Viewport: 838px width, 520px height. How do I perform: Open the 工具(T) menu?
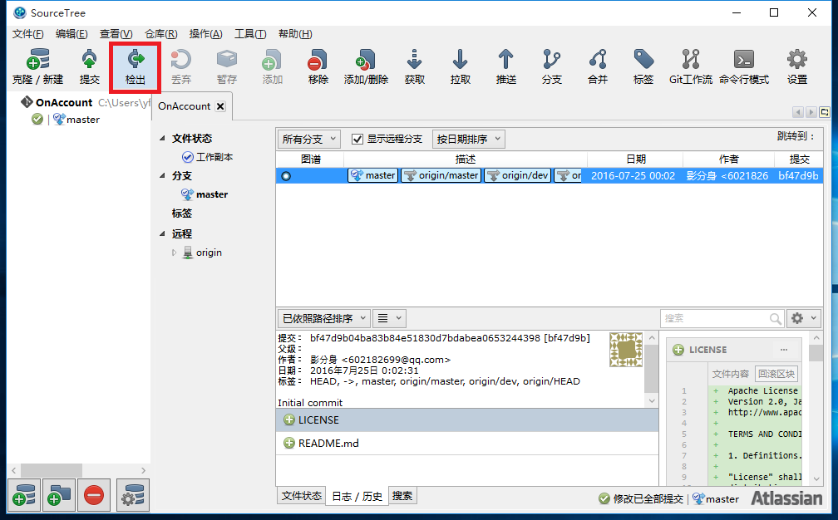point(250,33)
